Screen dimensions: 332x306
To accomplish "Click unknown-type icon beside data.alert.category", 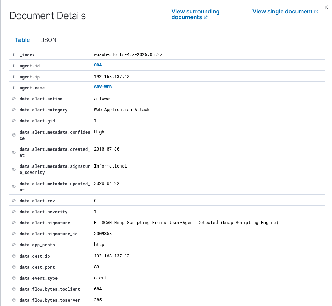I will [14, 110].
